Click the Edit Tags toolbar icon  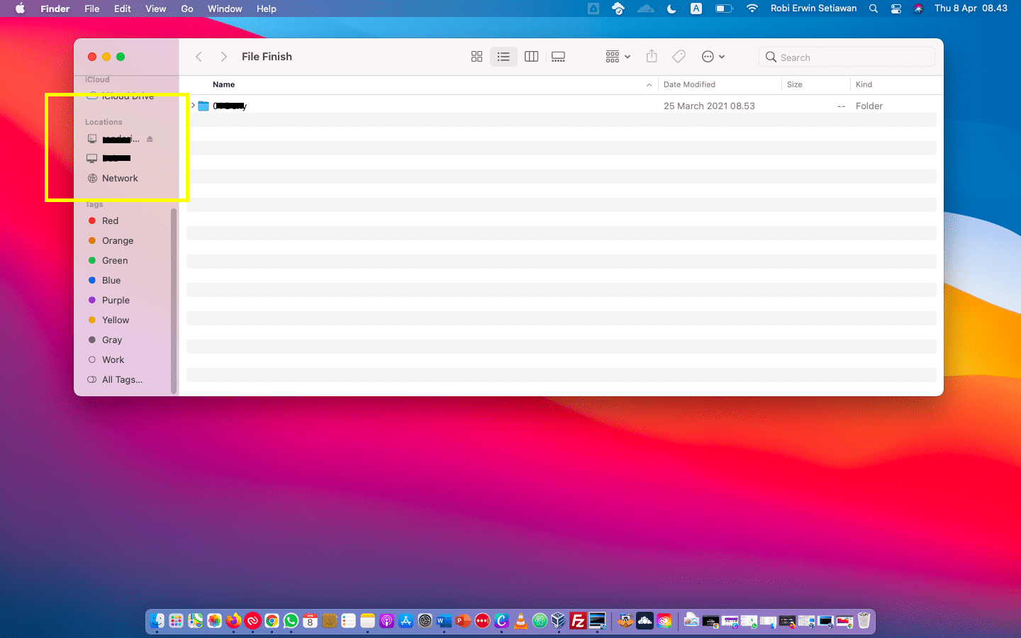[x=679, y=57]
